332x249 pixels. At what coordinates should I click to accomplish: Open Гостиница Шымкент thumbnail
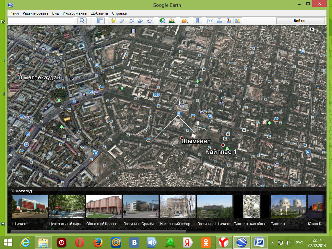pyautogui.click(x=215, y=207)
